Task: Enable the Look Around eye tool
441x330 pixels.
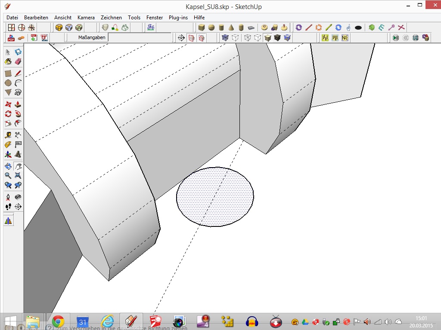Action: [x=18, y=197]
